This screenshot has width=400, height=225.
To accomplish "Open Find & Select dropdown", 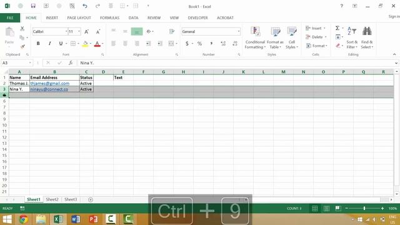I will click(x=367, y=37).
